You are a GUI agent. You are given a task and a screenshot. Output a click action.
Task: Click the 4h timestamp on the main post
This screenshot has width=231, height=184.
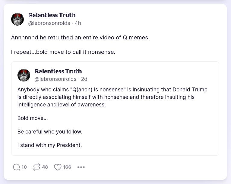78,23
